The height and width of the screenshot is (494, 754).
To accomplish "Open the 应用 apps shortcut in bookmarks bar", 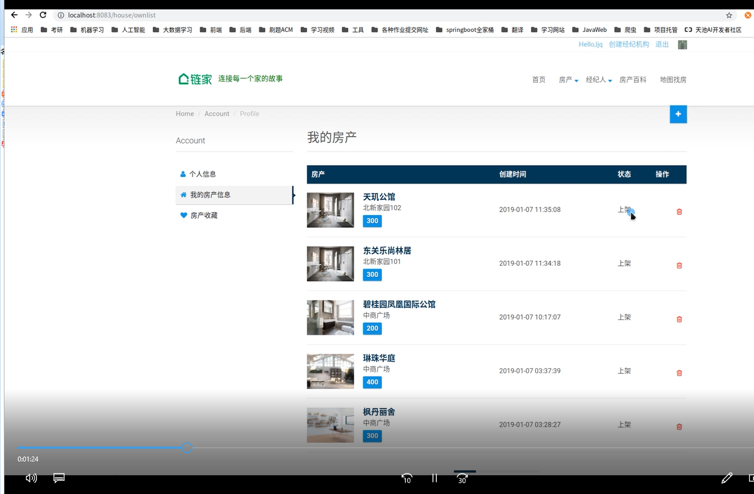I will 22,30.
